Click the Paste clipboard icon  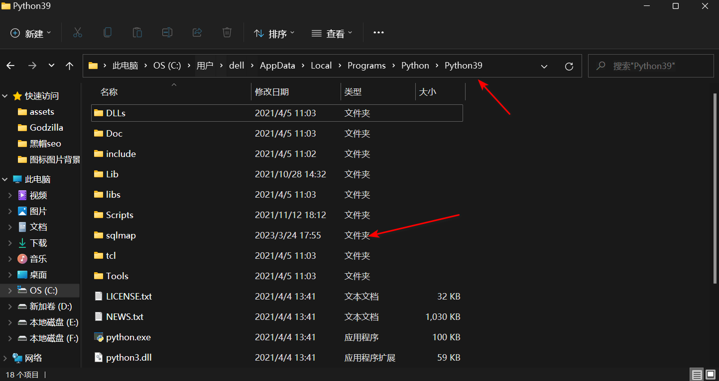pos(137,33)
